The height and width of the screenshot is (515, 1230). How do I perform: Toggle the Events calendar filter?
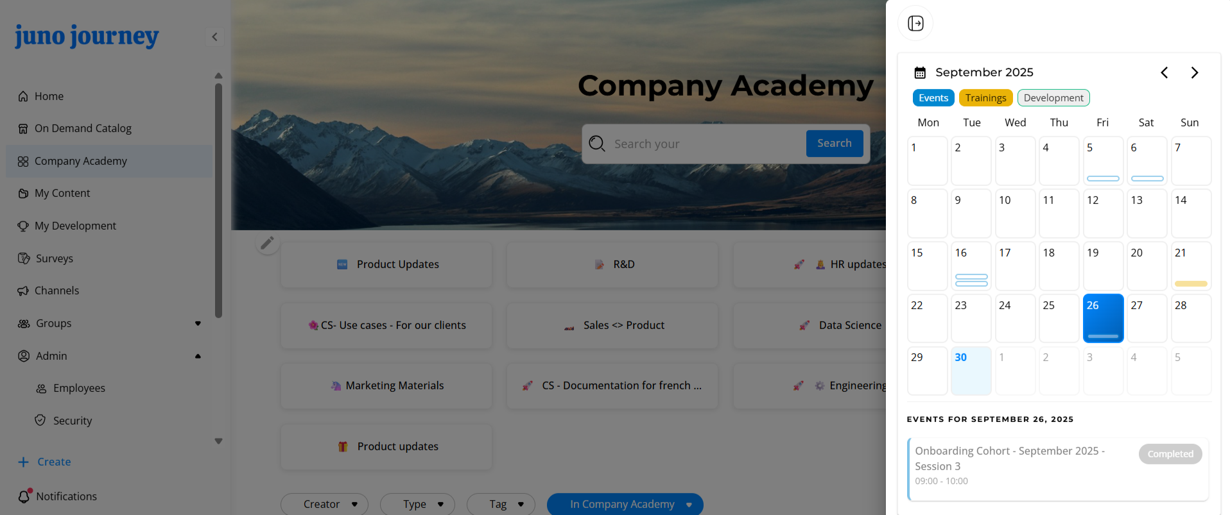click(x=933, y=98)
